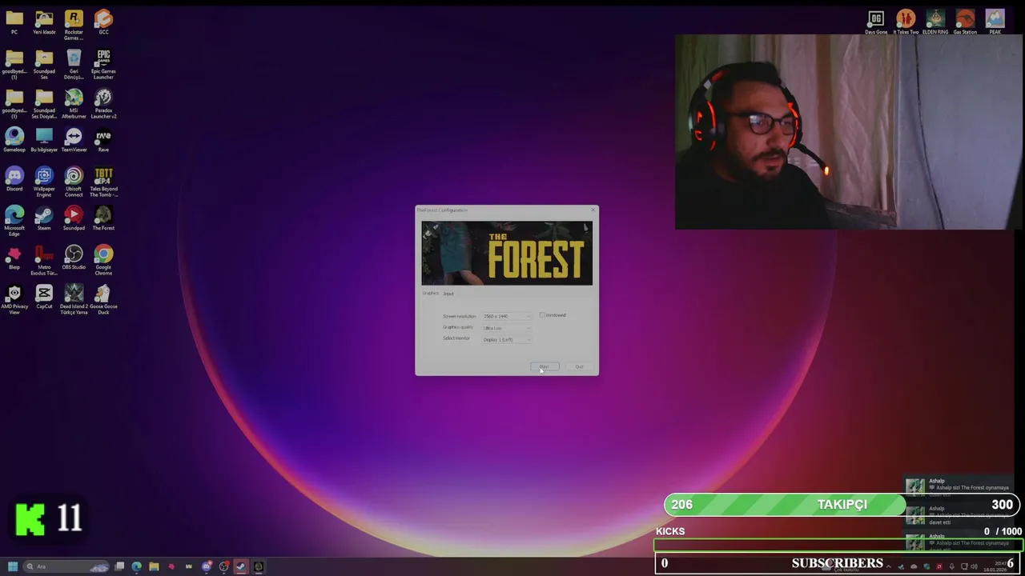Open the Windows Start menu

[x=13, y=566]
